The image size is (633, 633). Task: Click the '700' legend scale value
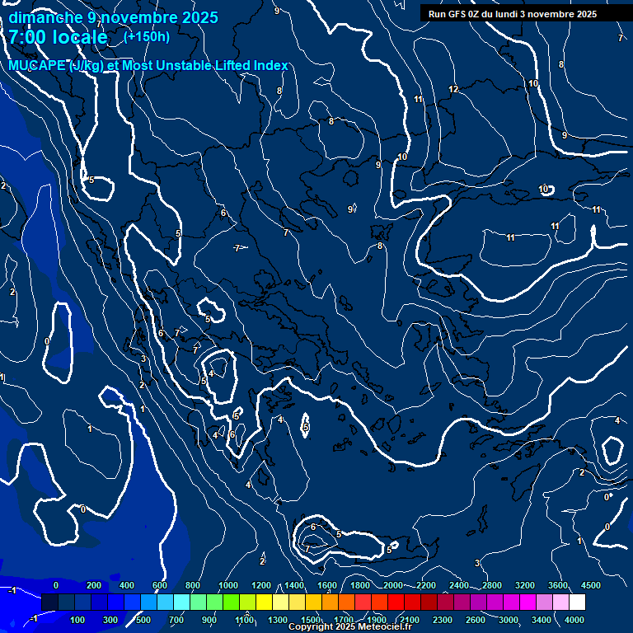176,620
